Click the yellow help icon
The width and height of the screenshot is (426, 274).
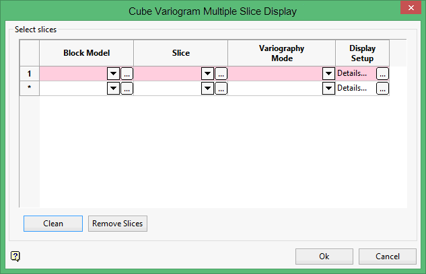[x=15, y=256]
